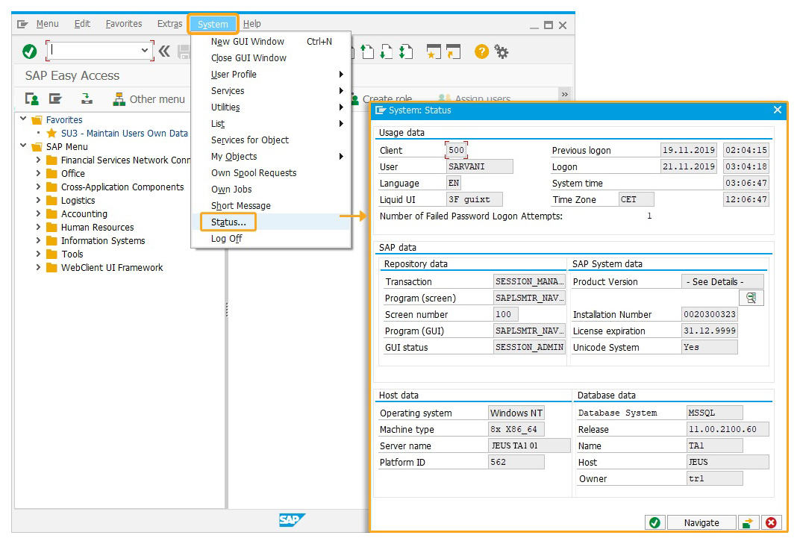
Task: Choose Log Off from System menu
Action: click(271, 239)
